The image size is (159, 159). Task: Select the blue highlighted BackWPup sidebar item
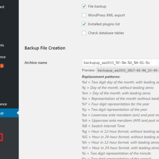tap(9, 113)
